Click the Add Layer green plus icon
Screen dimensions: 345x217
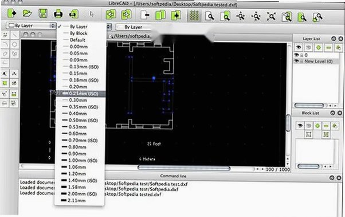coord(319,48)
